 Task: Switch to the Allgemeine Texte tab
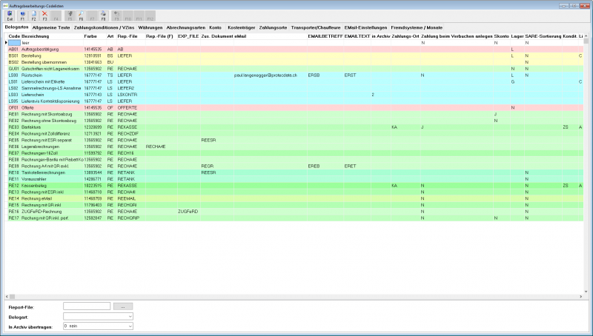click(x=51, y=27)
